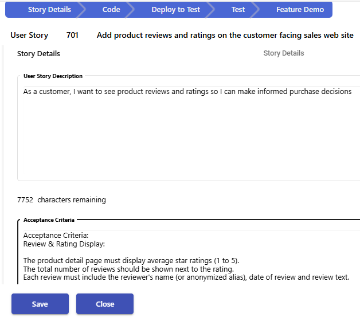
Task: Click the 7752 characters remaining counter
Action: click(x=61, y=200)
